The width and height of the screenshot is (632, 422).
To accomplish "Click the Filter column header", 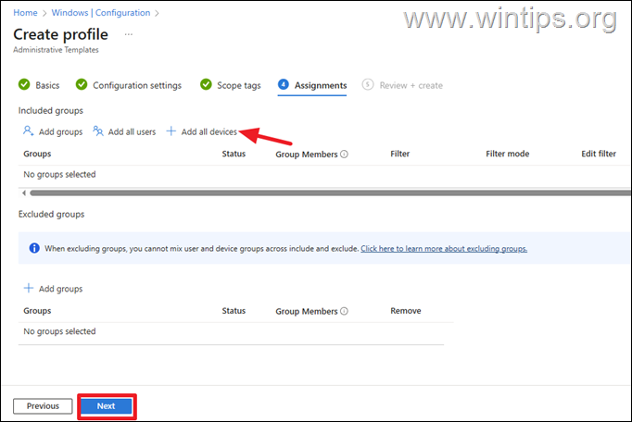I will click(x=399, y=154).
